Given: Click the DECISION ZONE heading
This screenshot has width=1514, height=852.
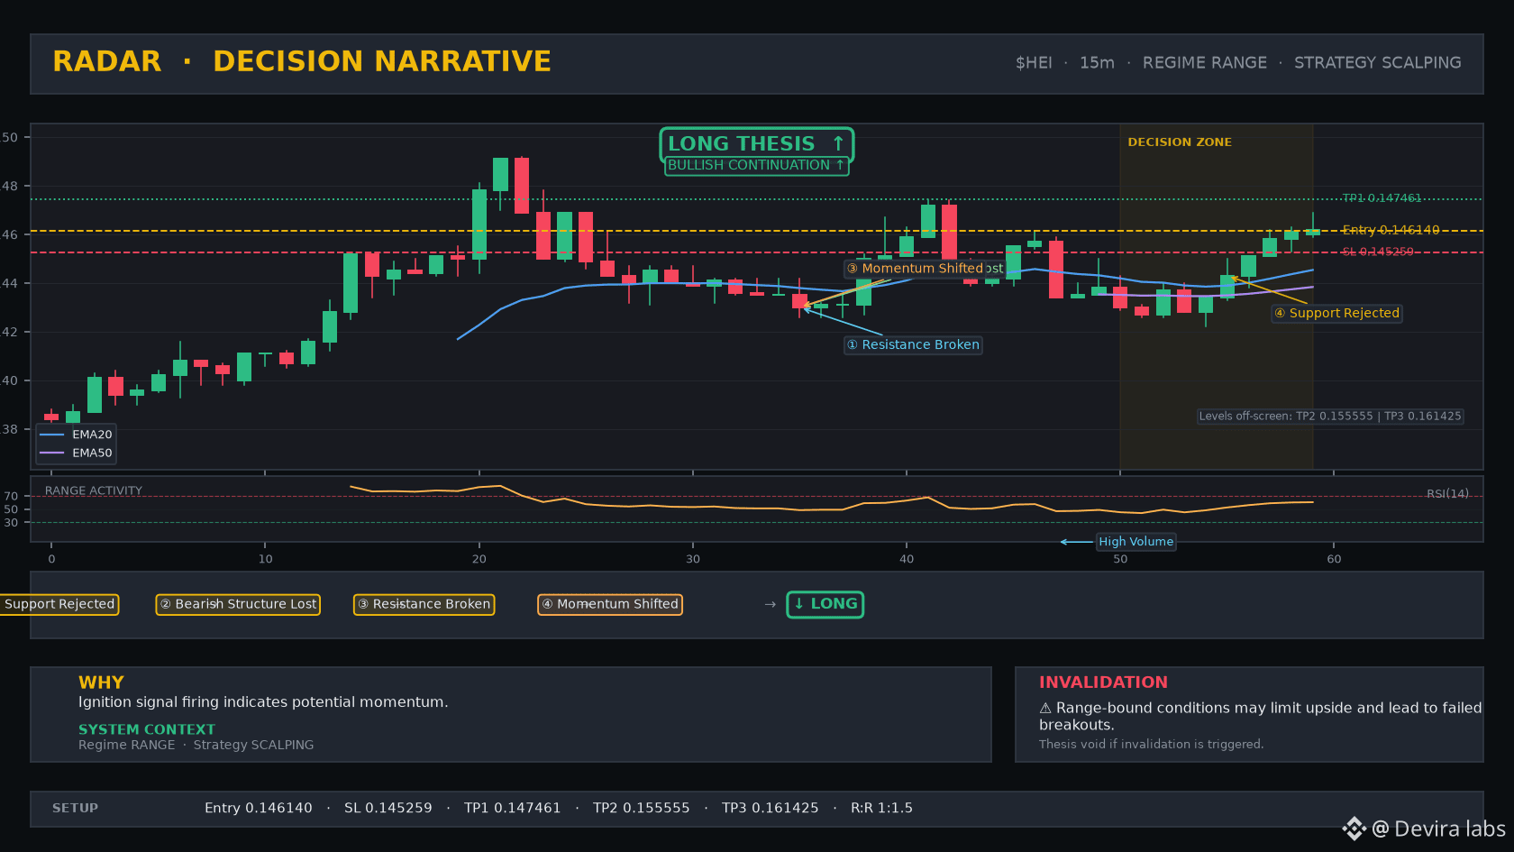Looking at the screenshot, I should pyautogui.click(x=1180, y=142).
